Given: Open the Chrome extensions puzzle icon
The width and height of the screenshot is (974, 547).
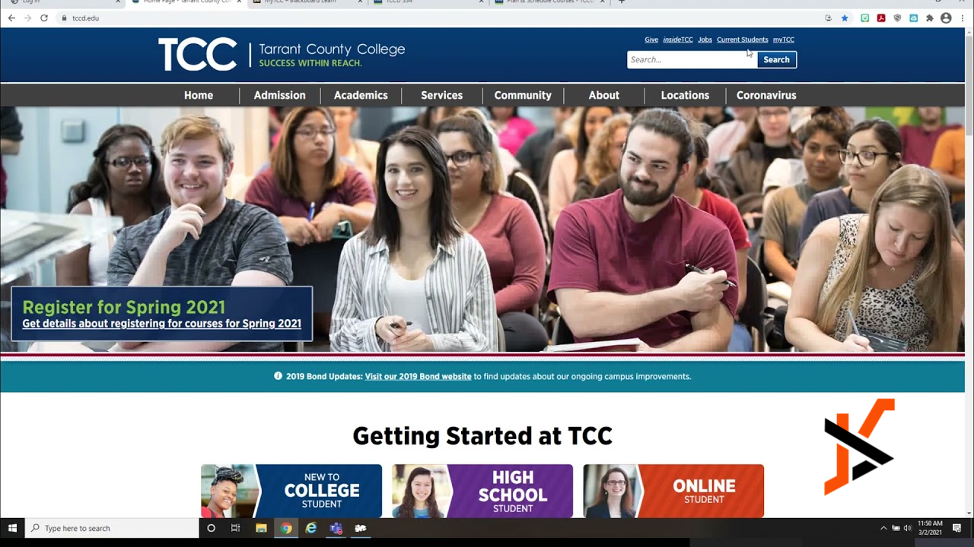Looking at the screenshot, I should tap(929, 17).
